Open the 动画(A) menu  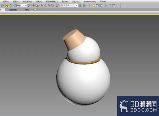point(39,1)
